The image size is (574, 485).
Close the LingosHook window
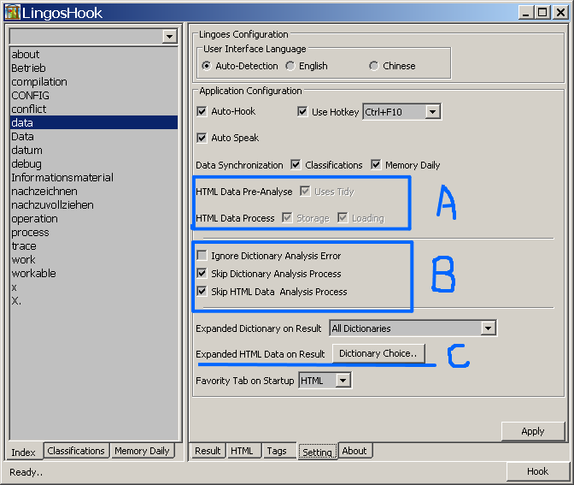click(x=560, y=13)
